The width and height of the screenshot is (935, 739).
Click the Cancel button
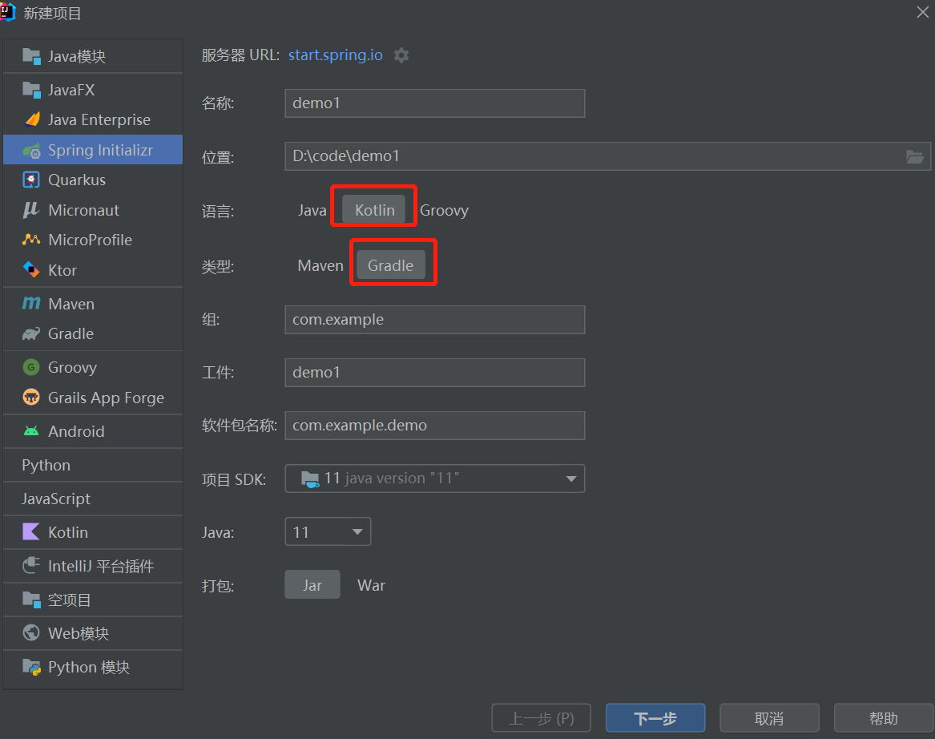tap(769, 718)
